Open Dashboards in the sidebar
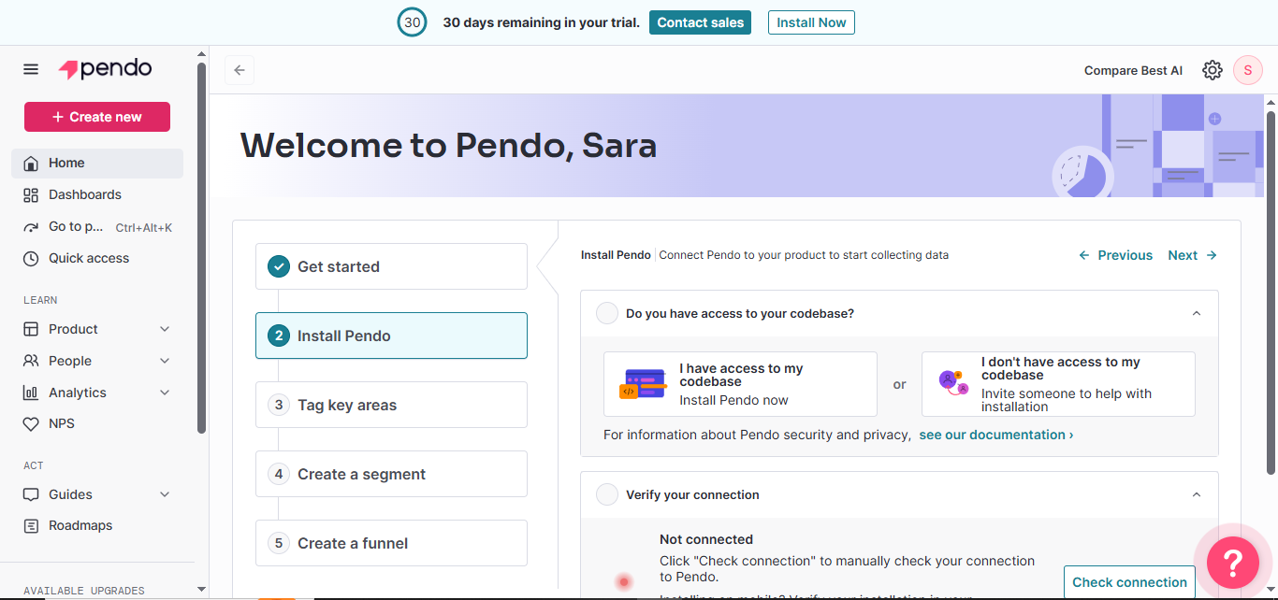 (x=97, y=194)
